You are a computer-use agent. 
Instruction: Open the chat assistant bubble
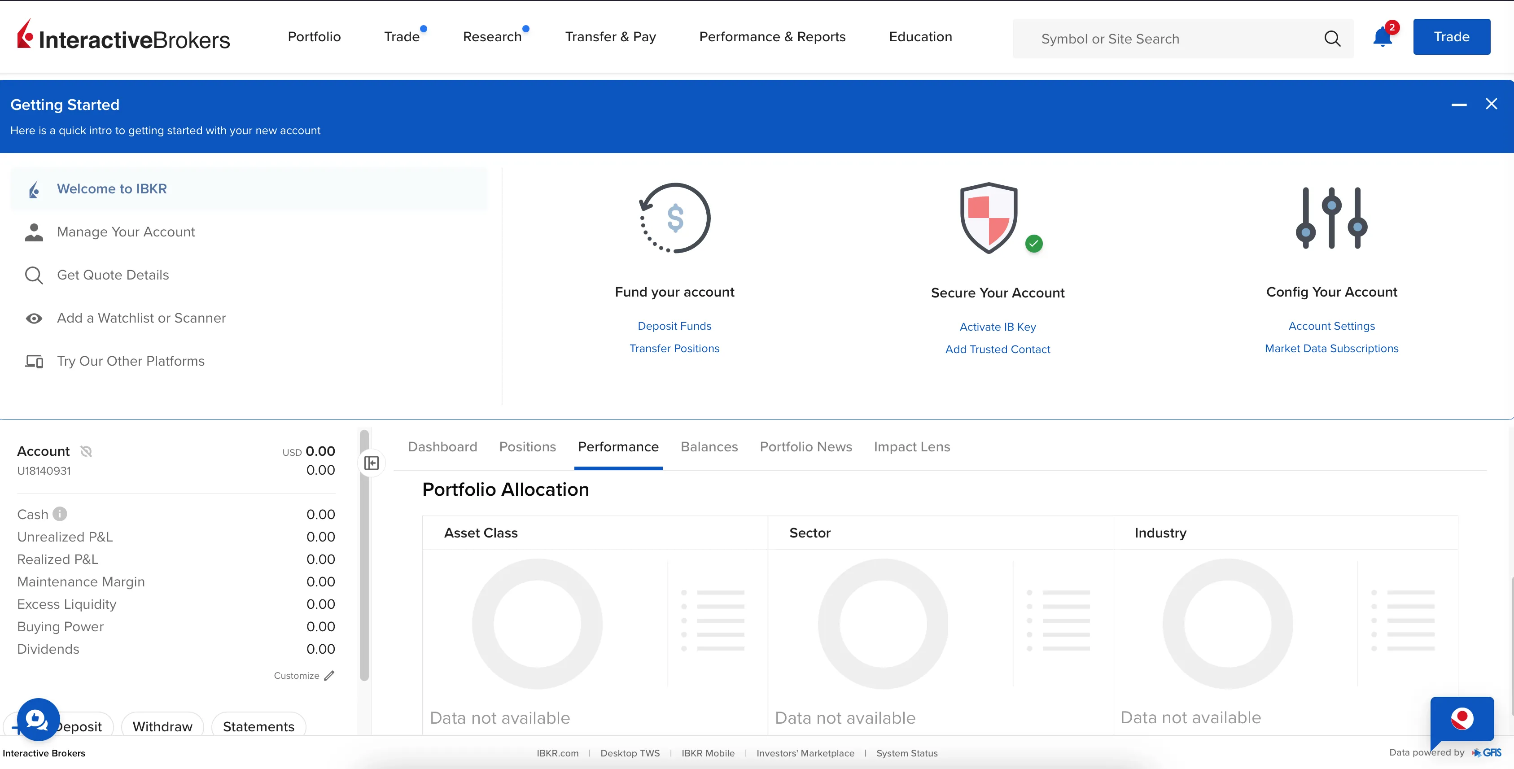click(38, 720)
